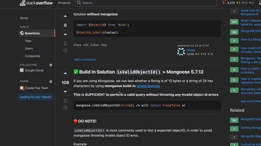Click the mongoose.isValidObjectId(string) code block

[147, 105]
